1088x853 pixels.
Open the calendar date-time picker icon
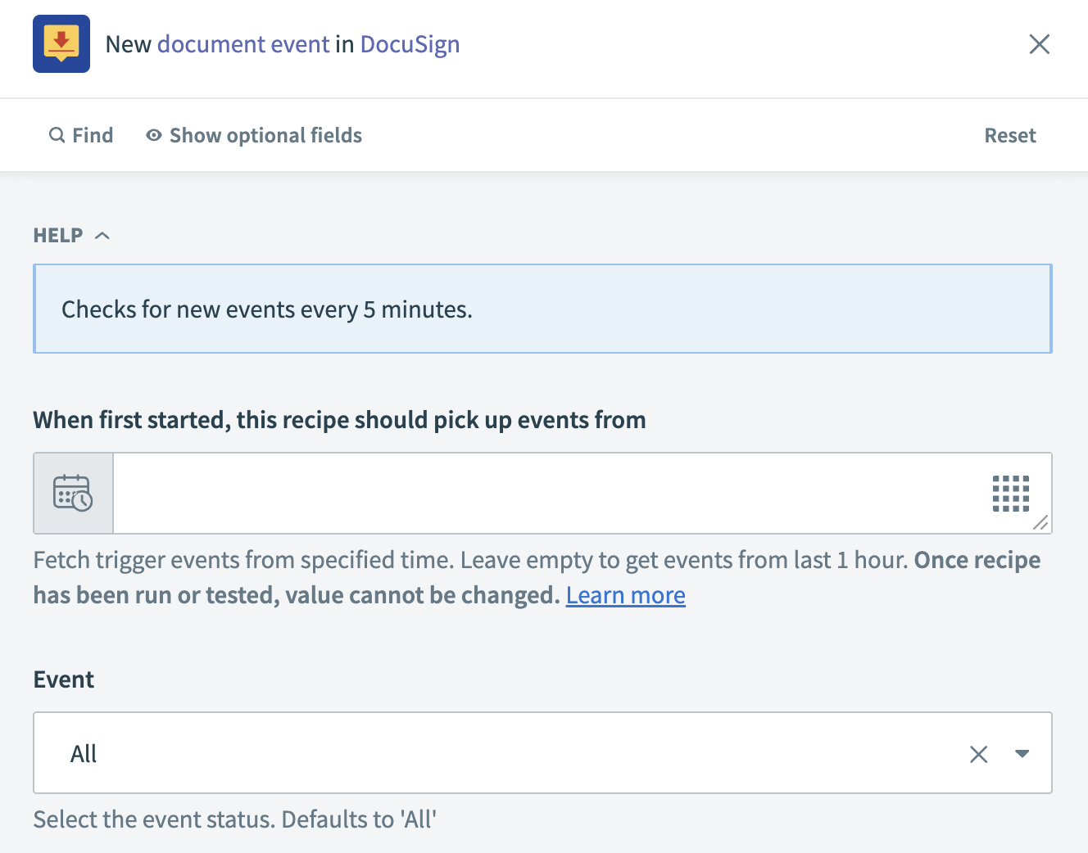point(73,493)
